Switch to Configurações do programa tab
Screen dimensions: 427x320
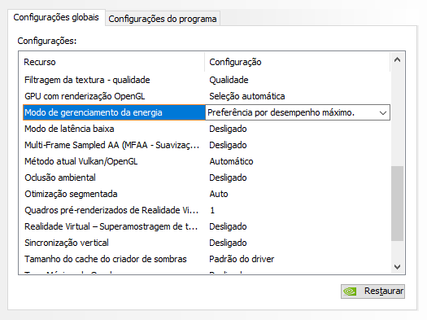click(163, 19)
